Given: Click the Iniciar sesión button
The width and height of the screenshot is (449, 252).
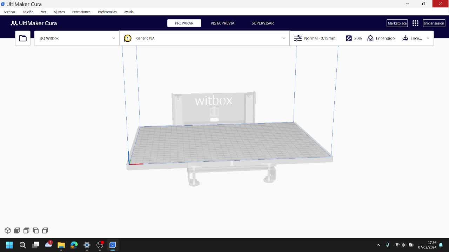Looking at the screenshot, I should (x=434, y=23).
